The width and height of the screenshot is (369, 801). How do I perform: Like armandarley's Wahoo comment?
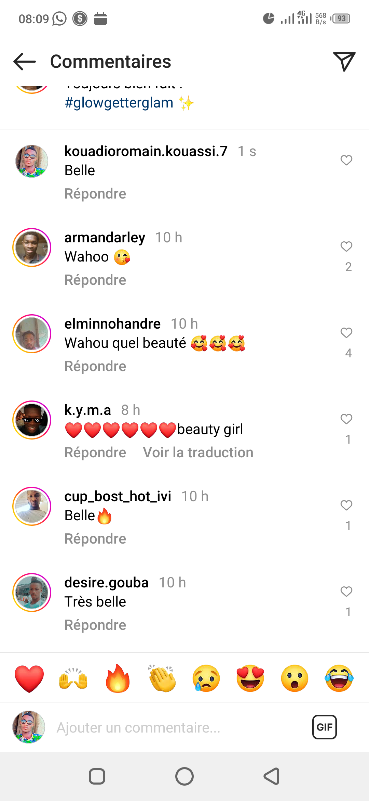coord(346,246)
